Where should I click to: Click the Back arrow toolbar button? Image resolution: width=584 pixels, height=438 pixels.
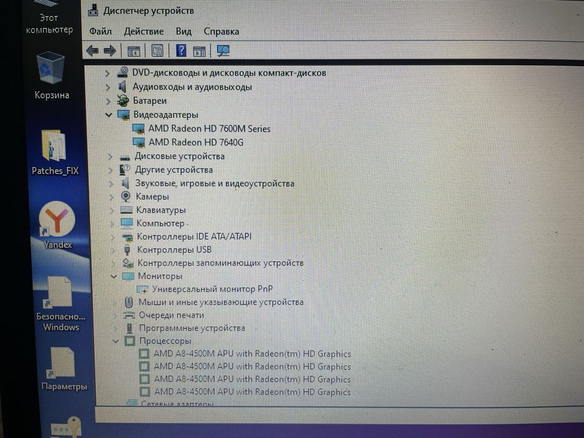pos(92,50)
